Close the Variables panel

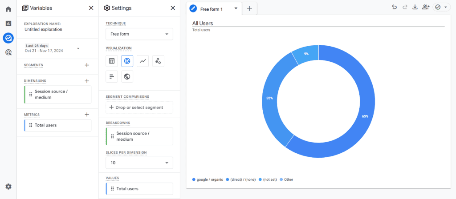pos(91,8)
